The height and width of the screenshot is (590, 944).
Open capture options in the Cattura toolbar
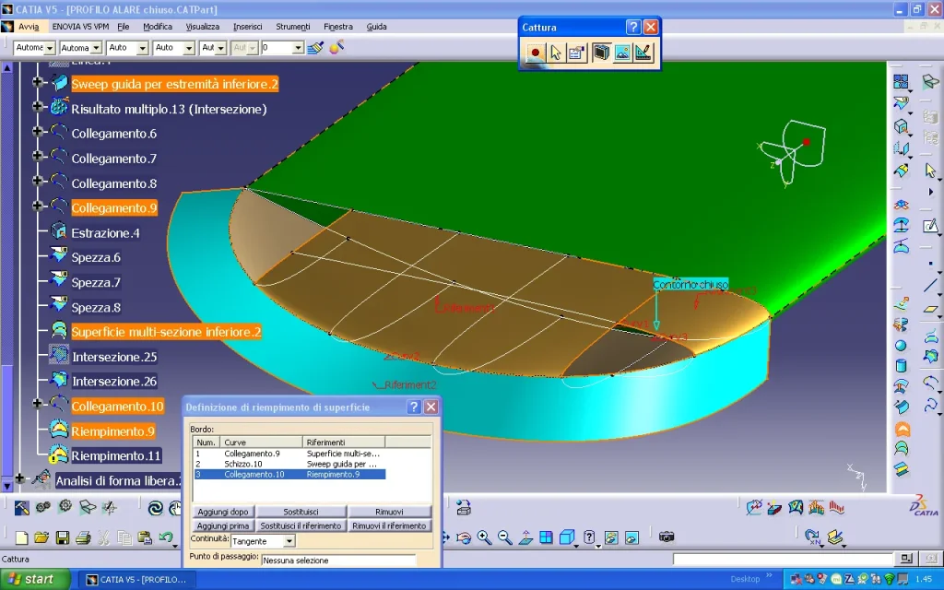tap(576, 53)
